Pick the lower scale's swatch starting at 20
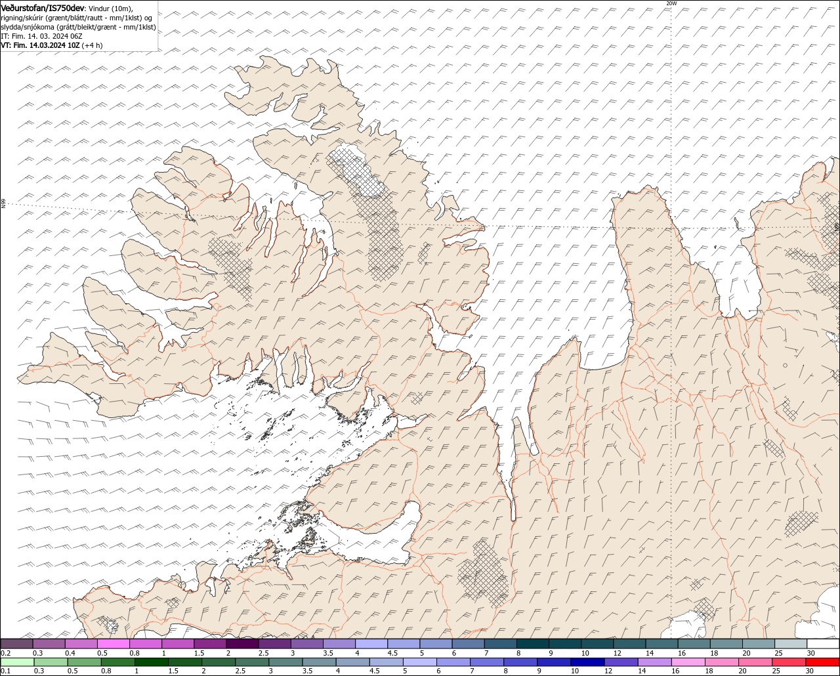This screenshot has height=676, width=840. tap(755, 662)
